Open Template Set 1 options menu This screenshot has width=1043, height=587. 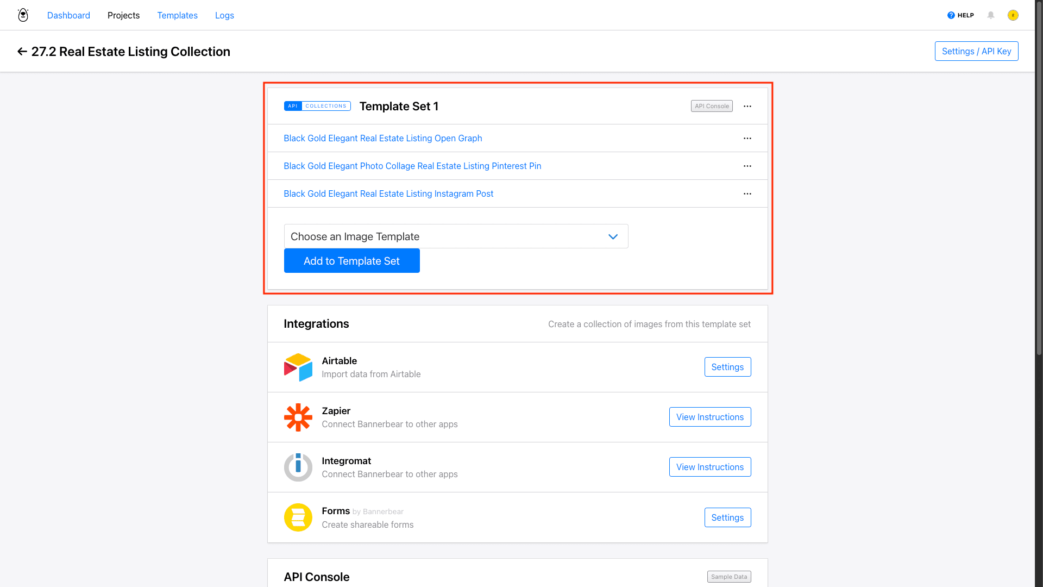point(747,107)
